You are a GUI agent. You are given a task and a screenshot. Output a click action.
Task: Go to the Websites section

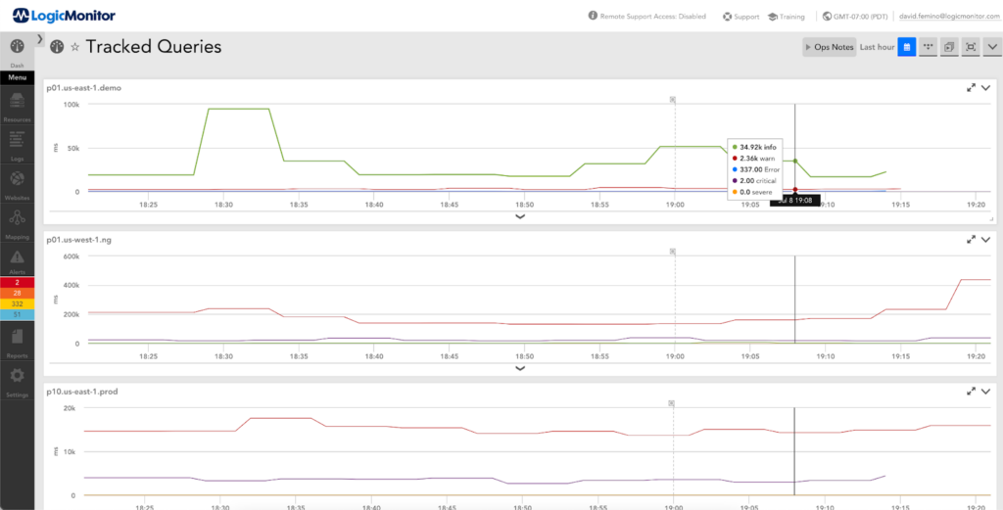pos(18,180)
